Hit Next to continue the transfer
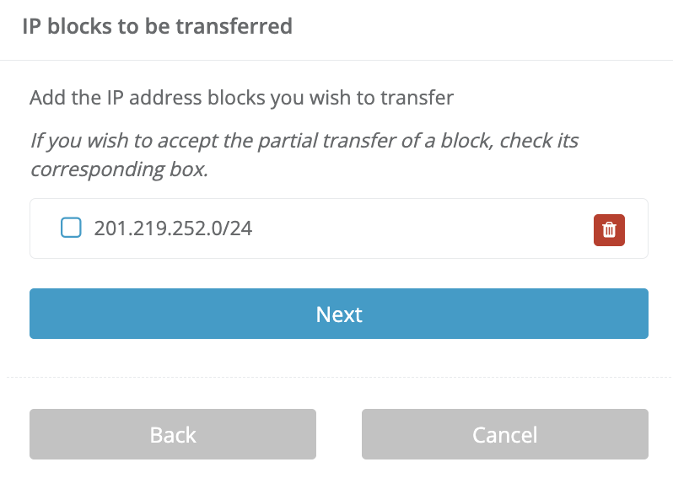Screen dimensions: 673x489 click(x=338, y=314)
